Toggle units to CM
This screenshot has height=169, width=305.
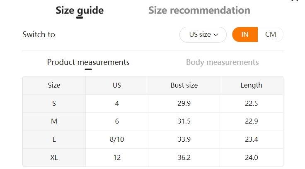coord(270,35)
